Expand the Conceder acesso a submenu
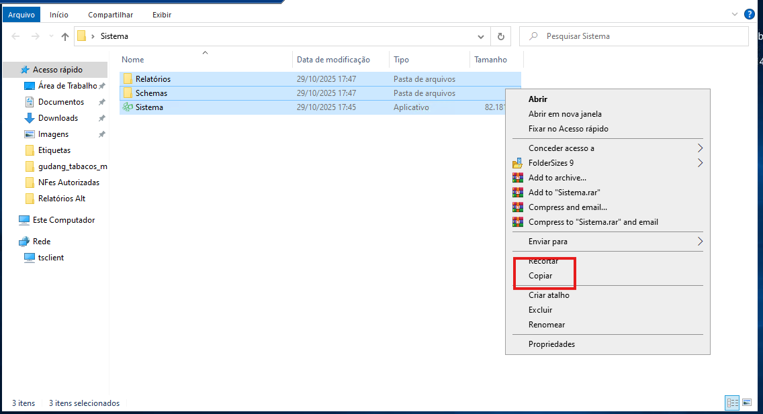The height and width of the screenshot is (414, 763). pyautogui.click(x=700, y=148)
